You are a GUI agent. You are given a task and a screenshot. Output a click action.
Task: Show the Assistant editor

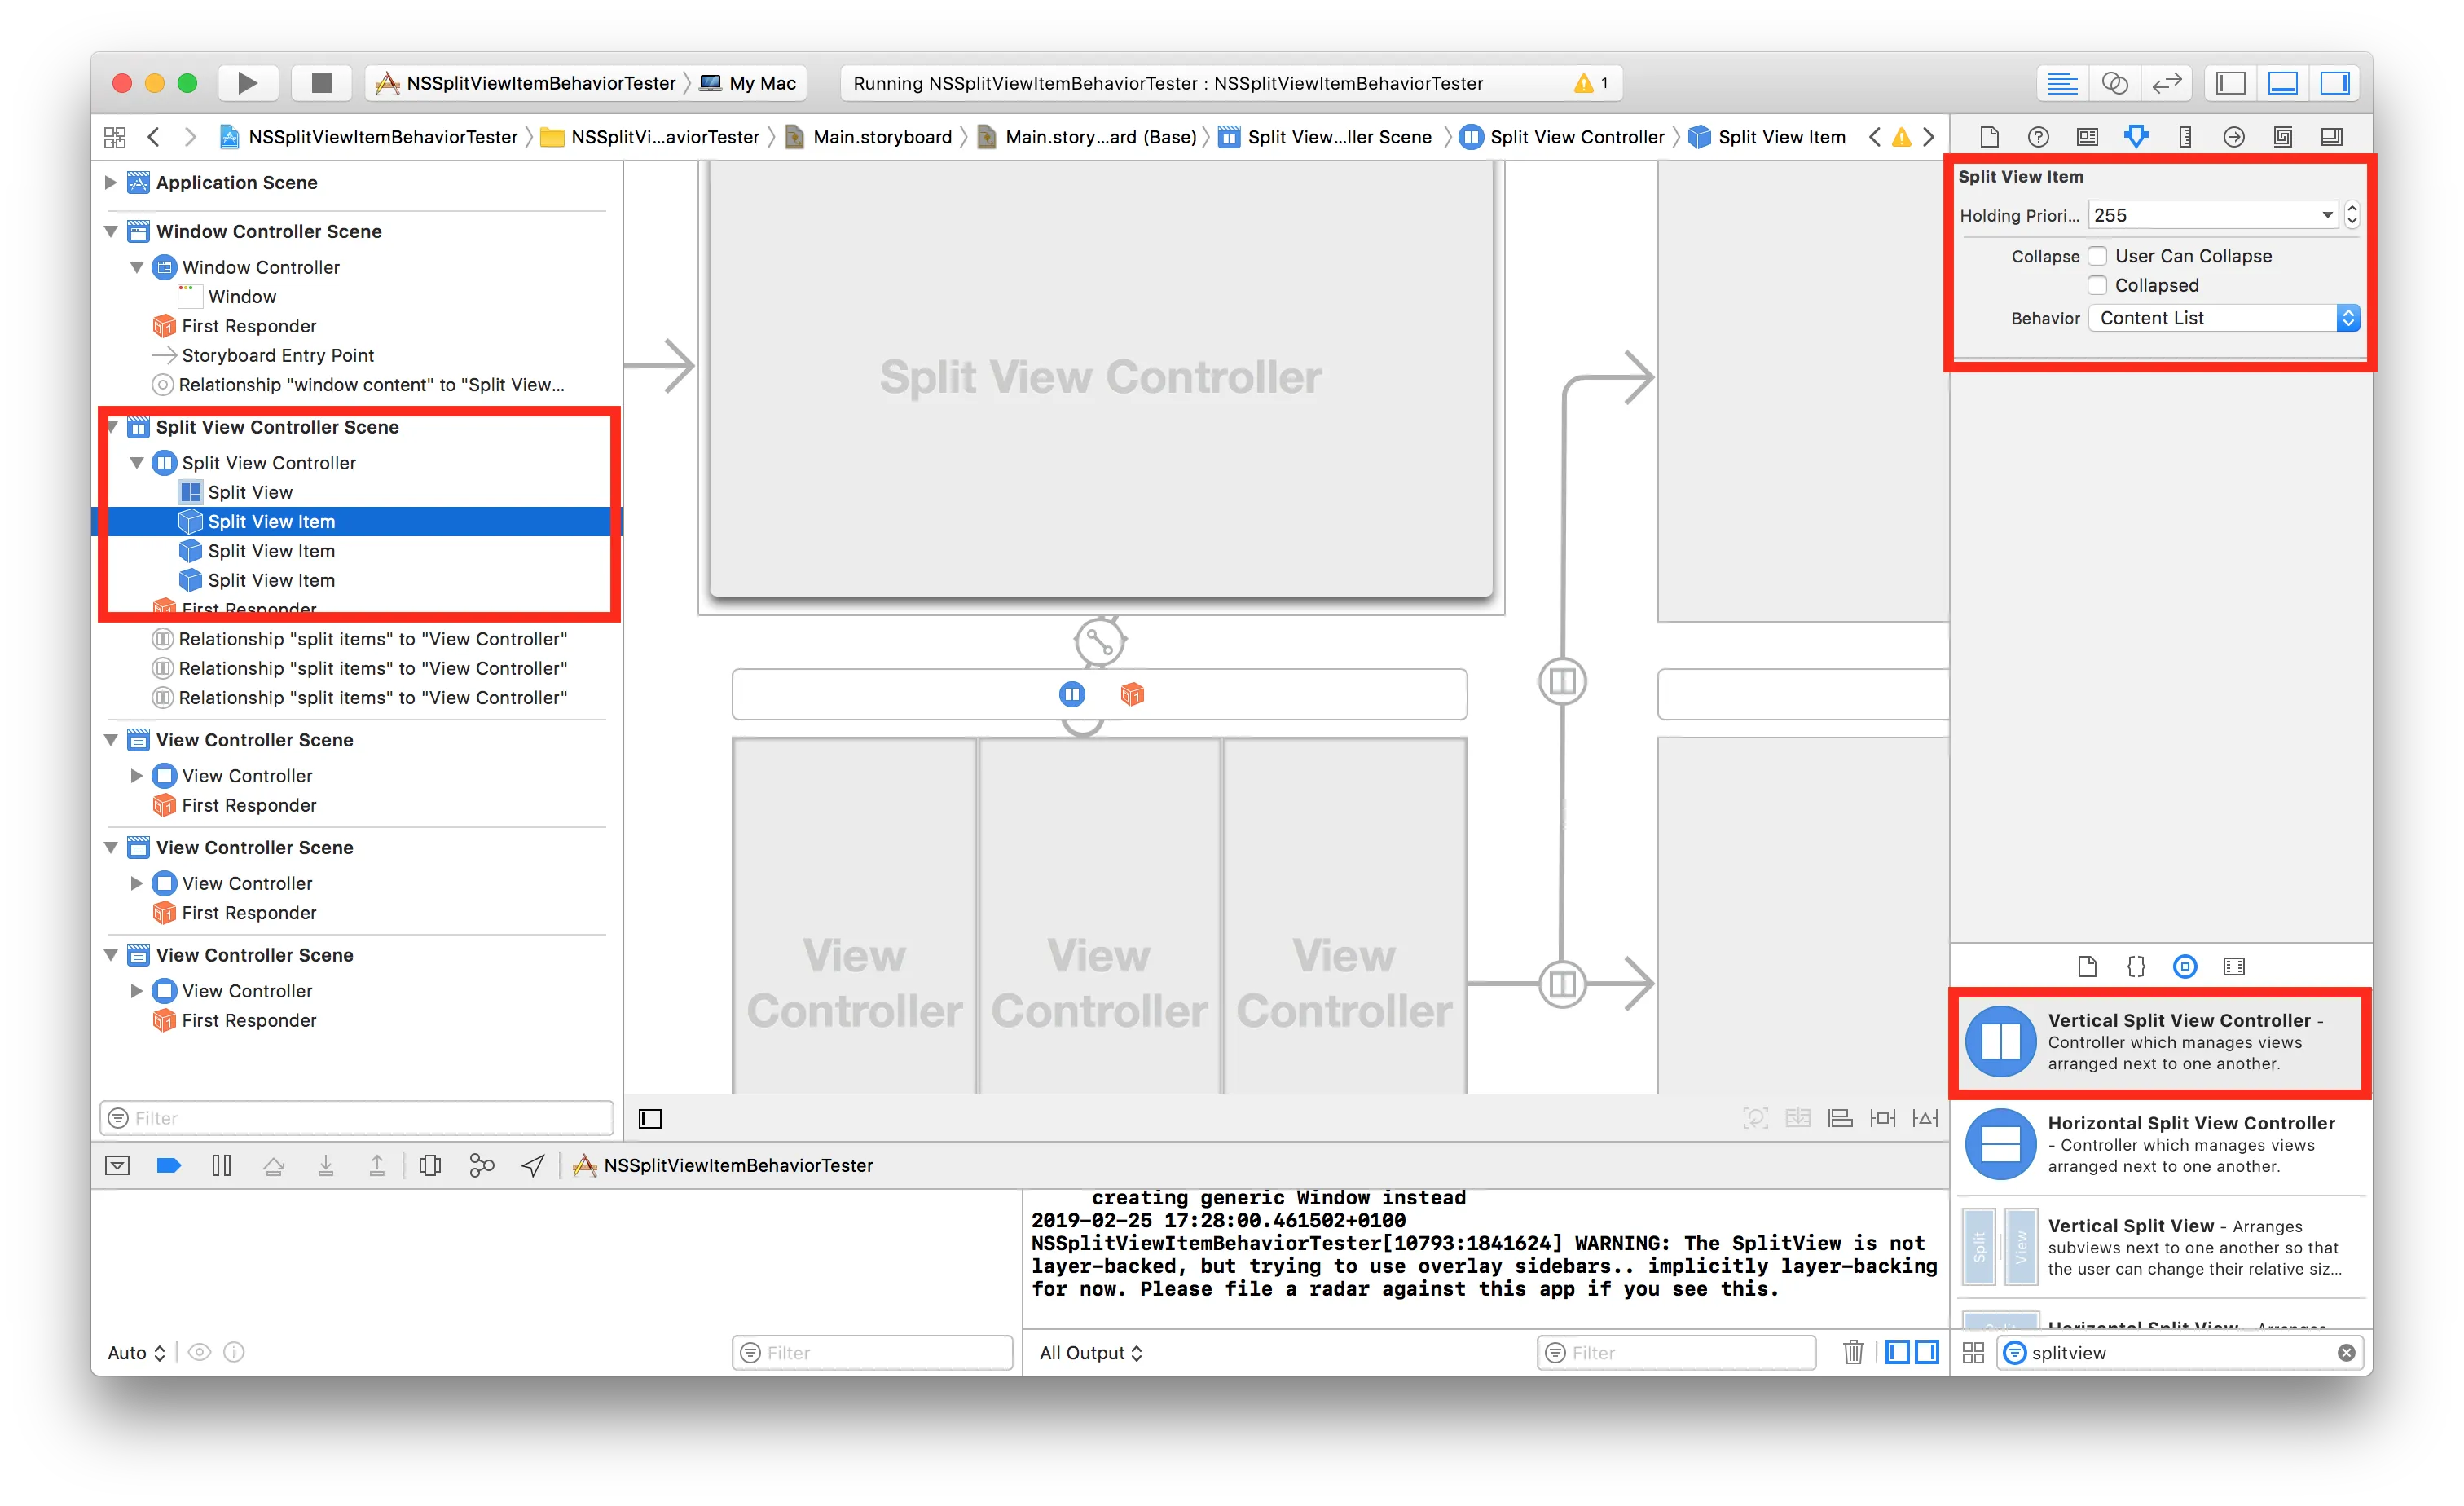(2114, 83)
